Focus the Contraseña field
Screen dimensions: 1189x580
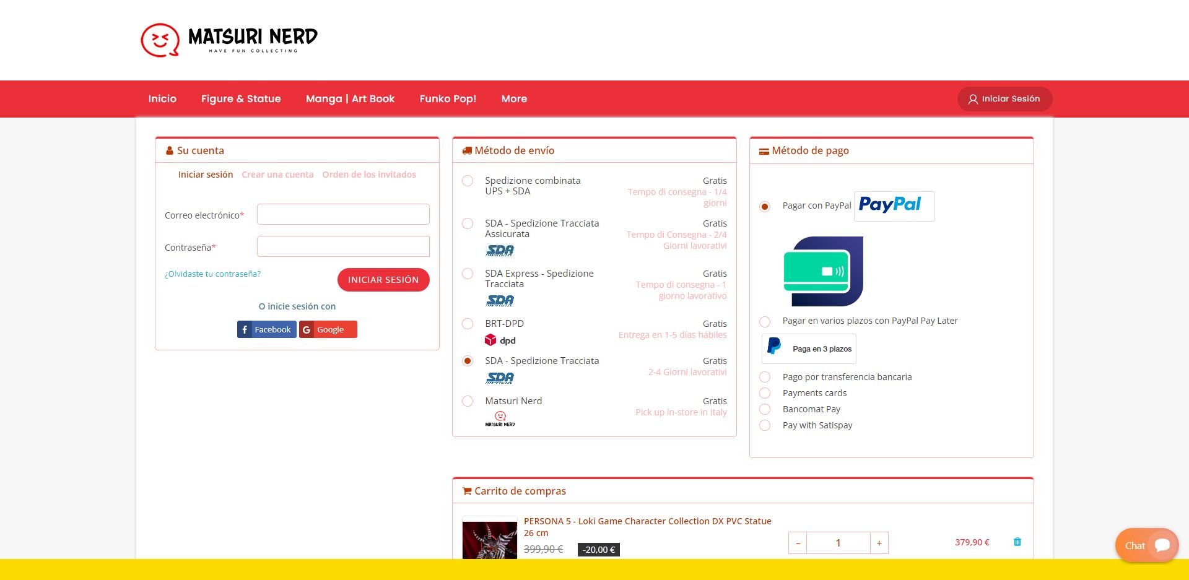pyautogui.click(x=343, y=246)
